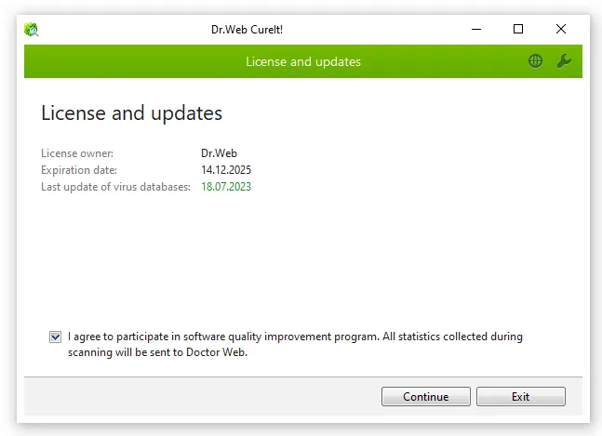Select the expiration date 14.12.2025
602x436 pixels.
coord(226,170)
